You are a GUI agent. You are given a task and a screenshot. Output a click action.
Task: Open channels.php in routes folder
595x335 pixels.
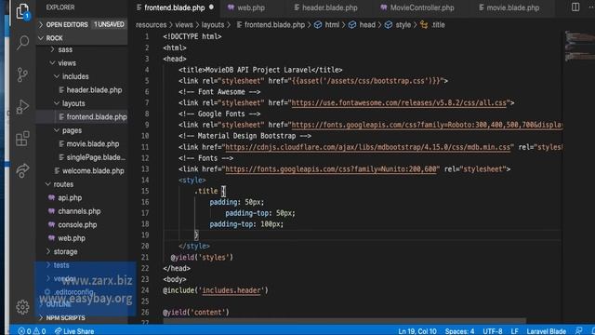pyautogui.click(x=79, y=211)
